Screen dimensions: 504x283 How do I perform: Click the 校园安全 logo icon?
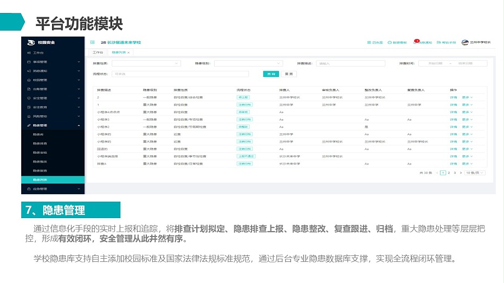tap(31, 42)
